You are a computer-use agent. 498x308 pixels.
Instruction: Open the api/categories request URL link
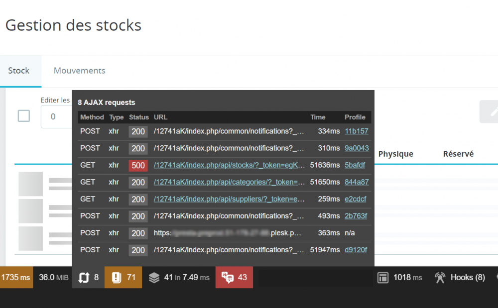(x=229, y=182)
